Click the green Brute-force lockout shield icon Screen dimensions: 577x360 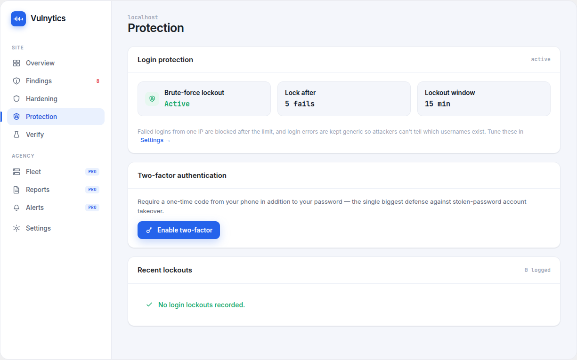[x=152, y=99]
